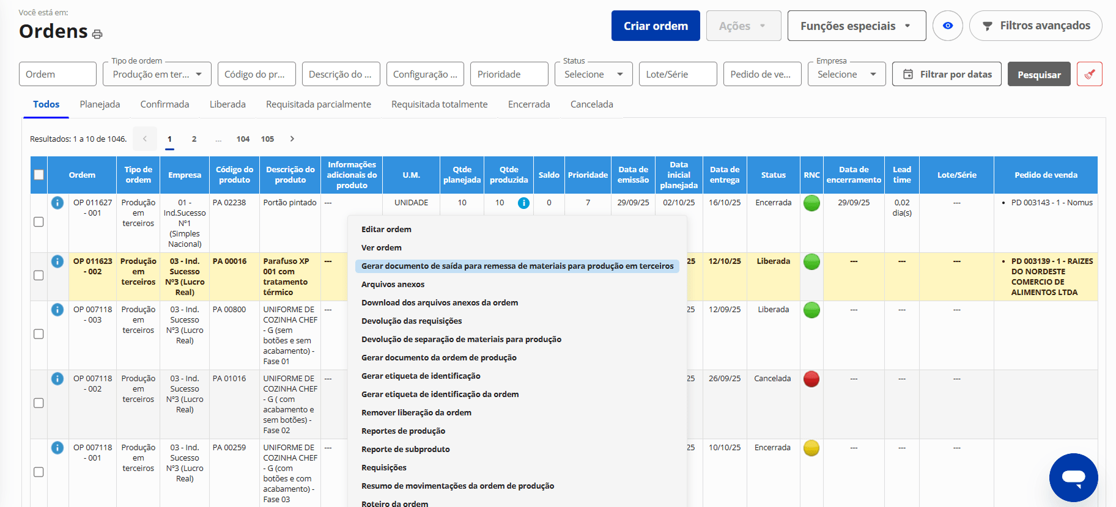Image resolution: width=1116 pixels, height=507 pixels.
Task: Click the printer icon beside Ordens title
Action: point(97,34)
